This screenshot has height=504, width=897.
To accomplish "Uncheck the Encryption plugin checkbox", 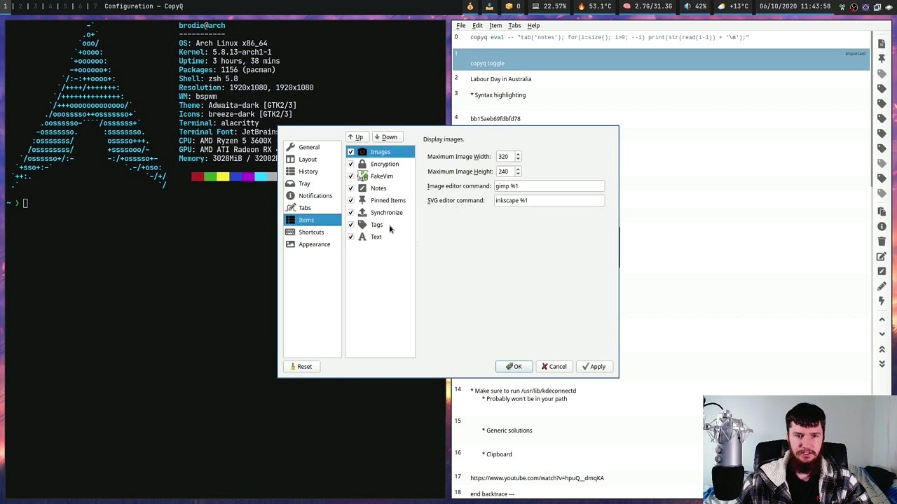I will tap(350, 164).
